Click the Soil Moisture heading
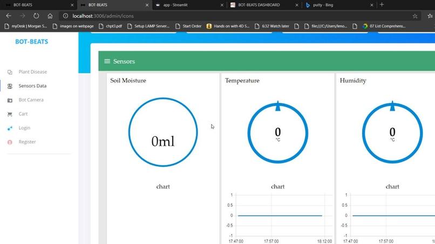435x244 pixels. click(128, 81)
